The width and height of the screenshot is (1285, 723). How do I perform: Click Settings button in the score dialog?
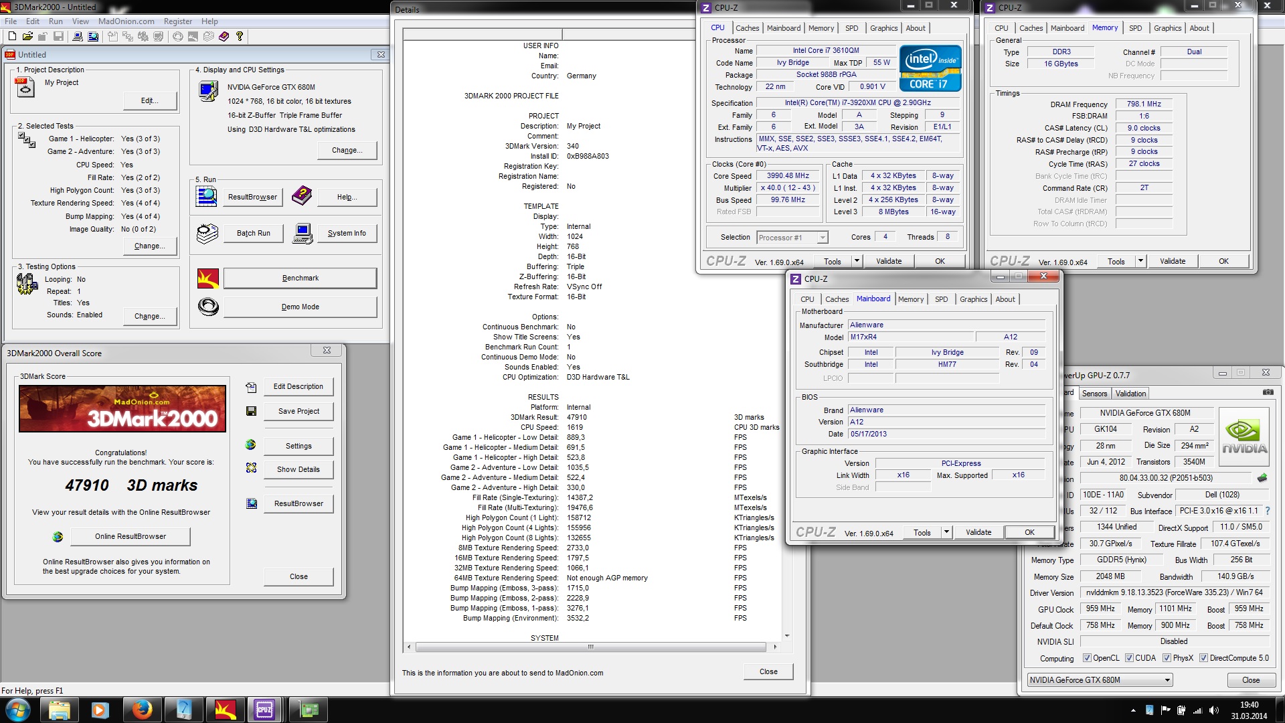click(x=298, y=446)
